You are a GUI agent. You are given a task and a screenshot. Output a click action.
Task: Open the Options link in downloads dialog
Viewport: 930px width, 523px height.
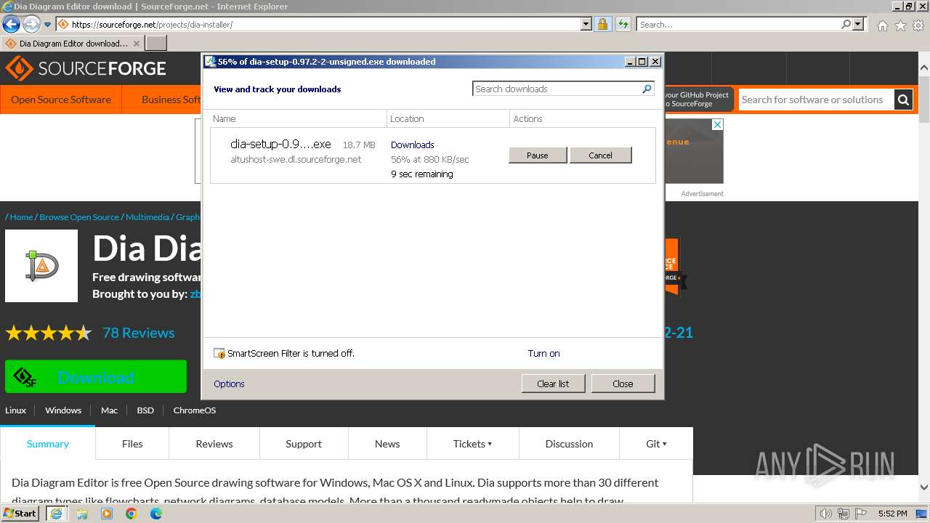[x=229, y=384]
